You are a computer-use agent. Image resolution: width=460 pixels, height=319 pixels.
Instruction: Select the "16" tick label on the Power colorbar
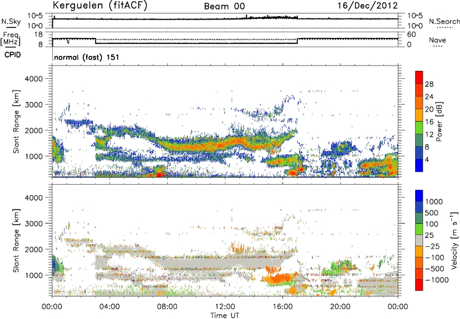click(x=429, y=122)
